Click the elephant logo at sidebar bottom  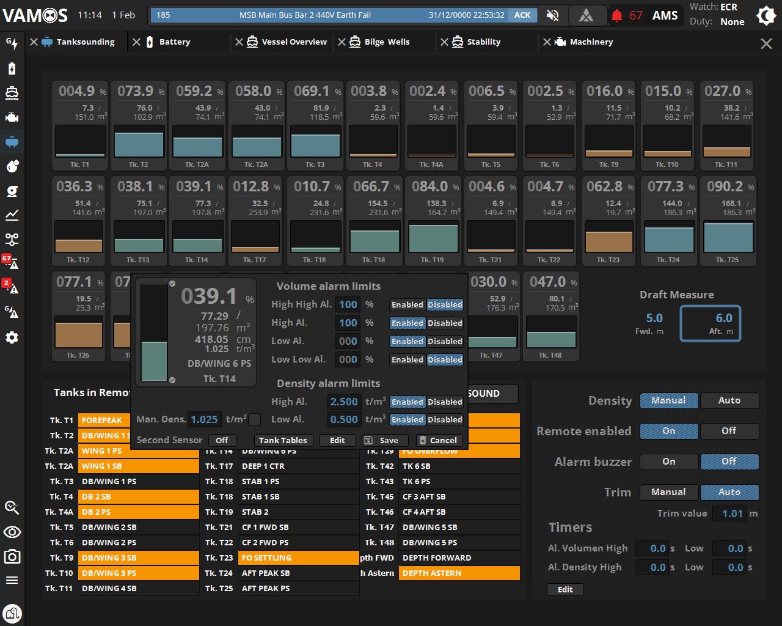pyautogui.click(x=12, y=613)
